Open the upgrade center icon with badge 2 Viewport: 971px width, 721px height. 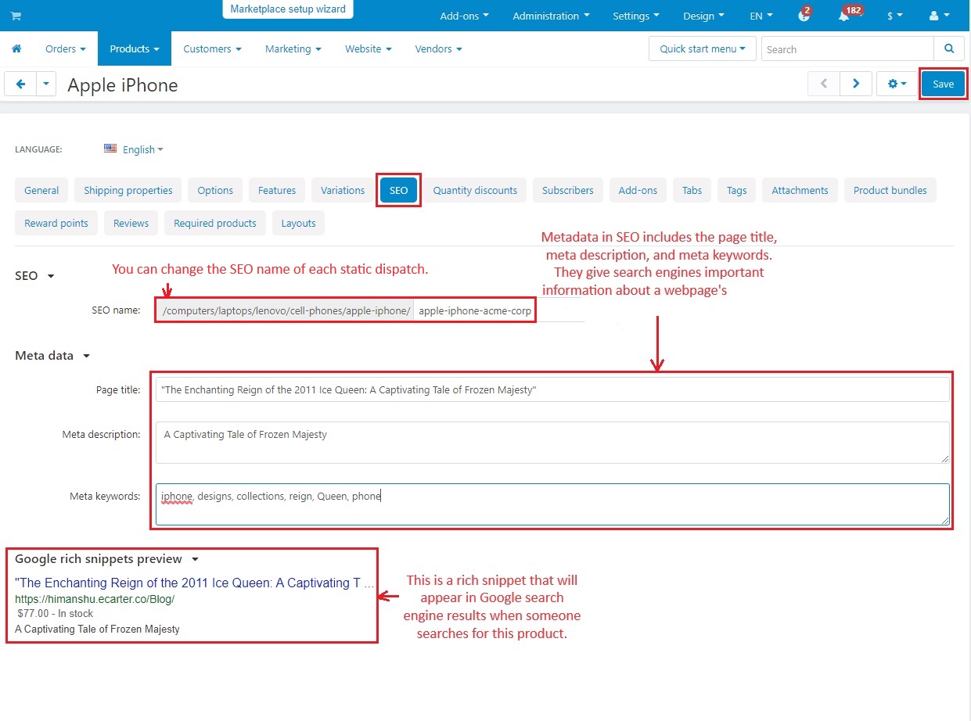[x=804, y=16]
